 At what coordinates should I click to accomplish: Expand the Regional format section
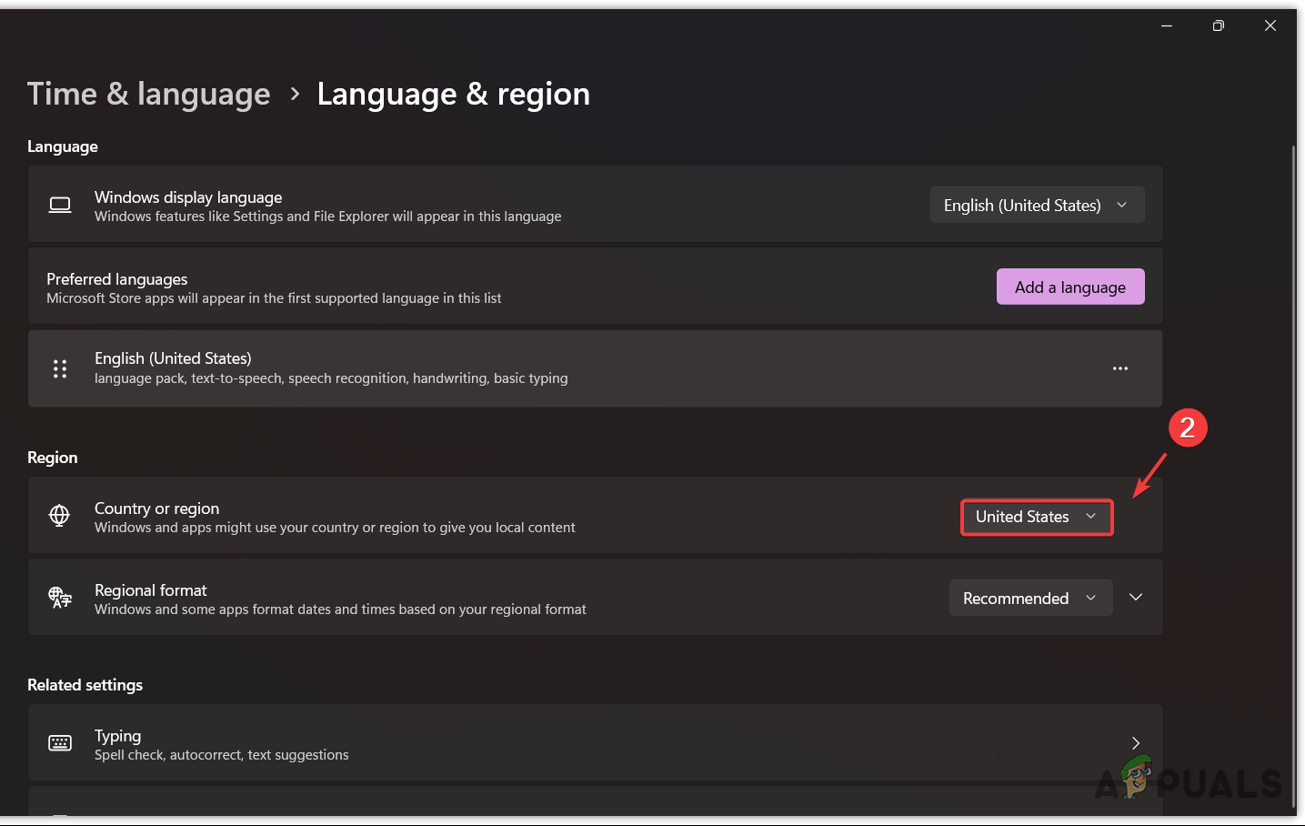point(1136,598)
